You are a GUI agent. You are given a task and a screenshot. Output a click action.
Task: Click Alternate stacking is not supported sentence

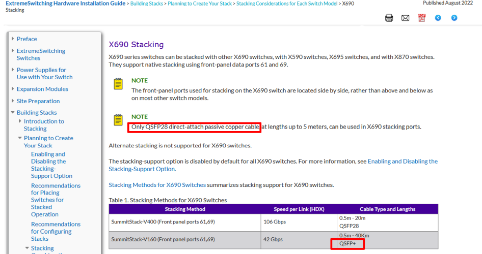tap(180, 145)
